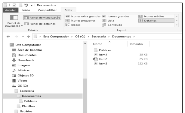Select OS (C:) drive in navigation tree

[20, 86]
